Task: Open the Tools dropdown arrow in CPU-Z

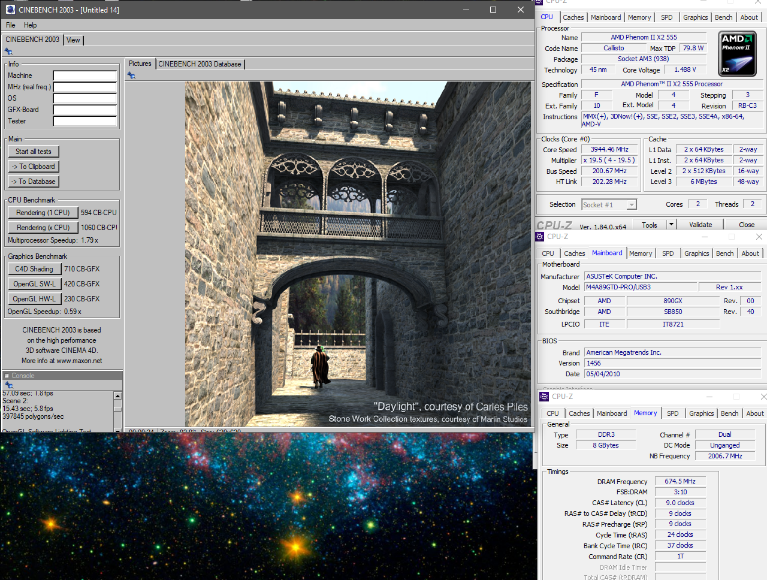Action: pyautogui.click(x=671, y=225)
